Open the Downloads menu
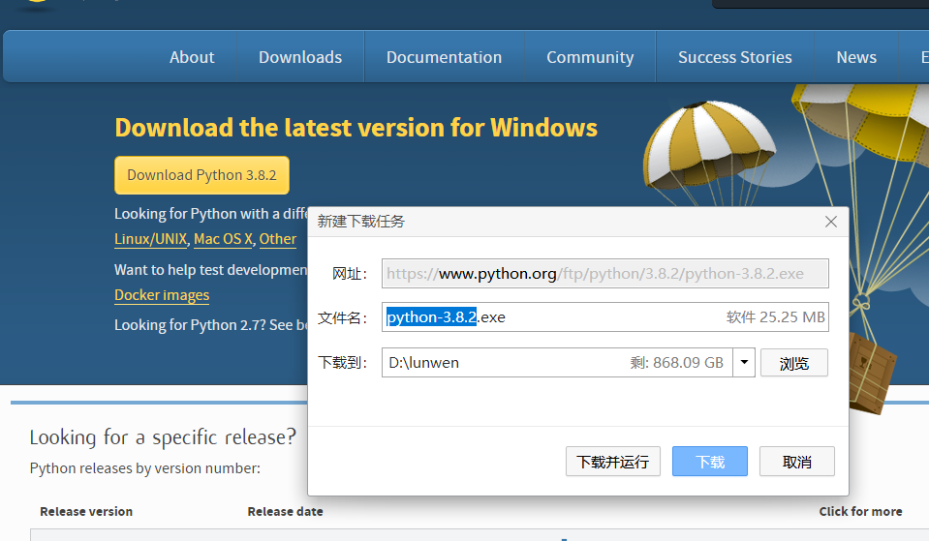Screen dimensions: 929x541 pyautogui.click(x=299, y=57)
